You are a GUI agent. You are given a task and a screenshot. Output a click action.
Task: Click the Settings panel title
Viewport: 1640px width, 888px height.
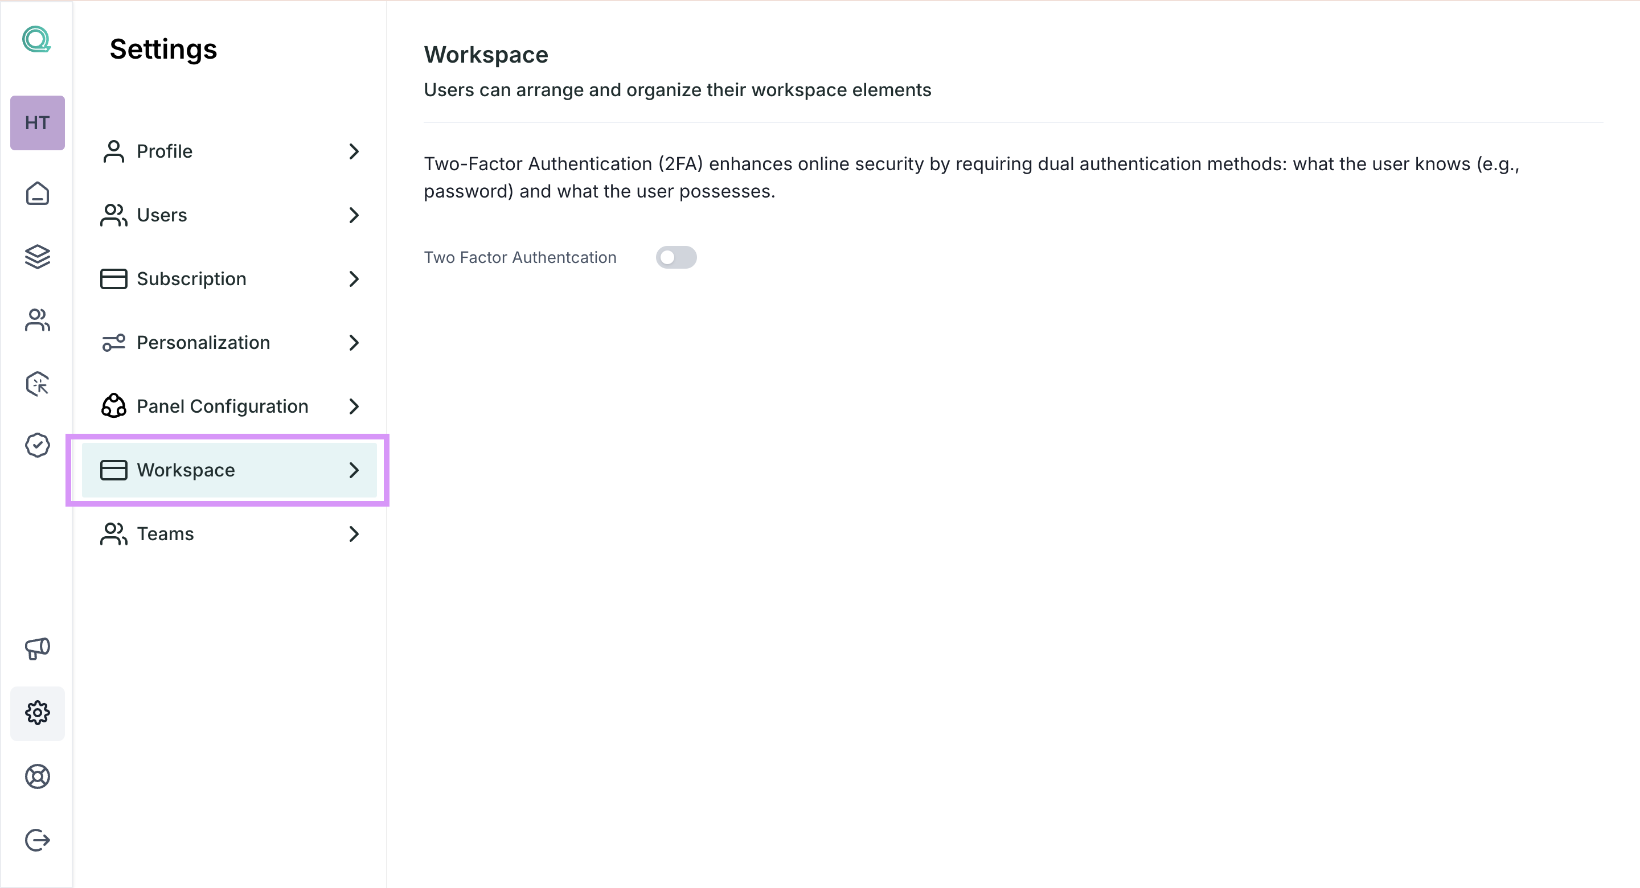(163, 49)
